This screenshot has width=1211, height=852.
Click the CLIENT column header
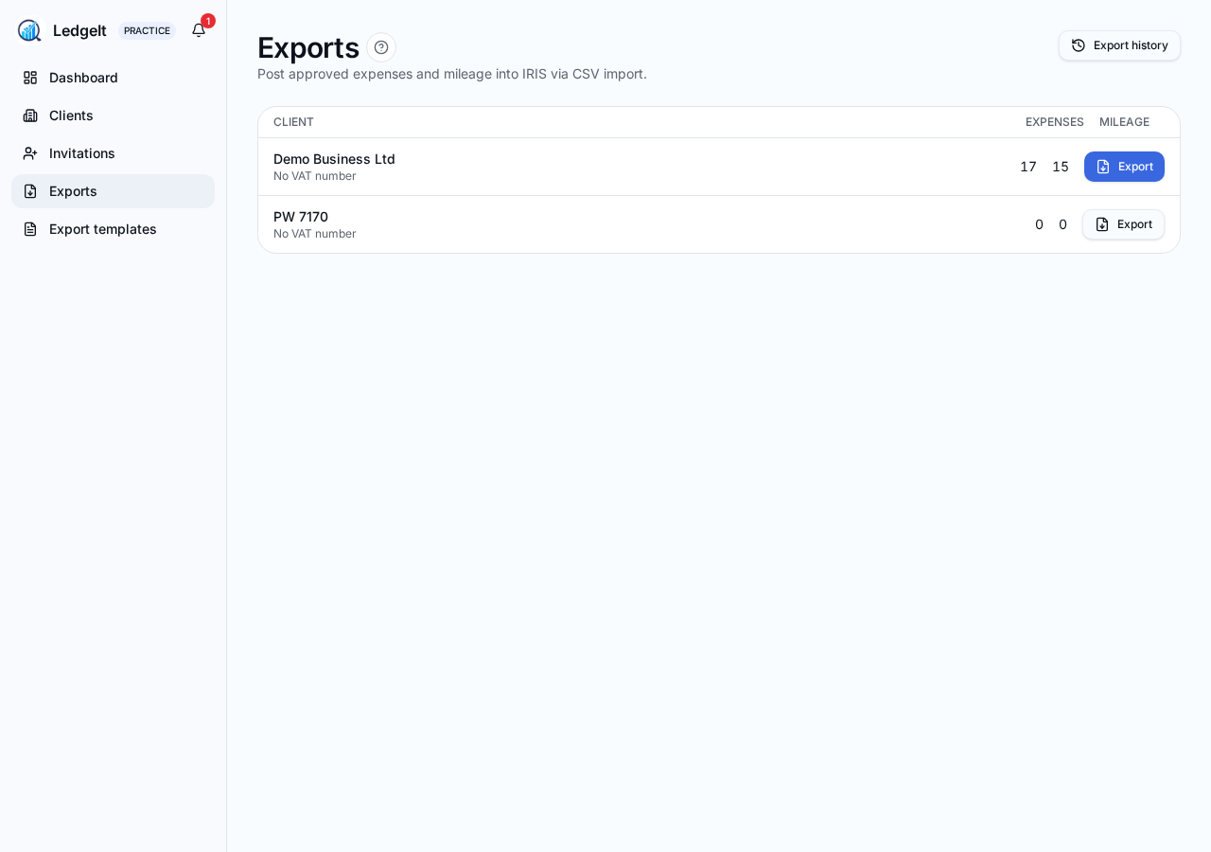coord(293,122)
